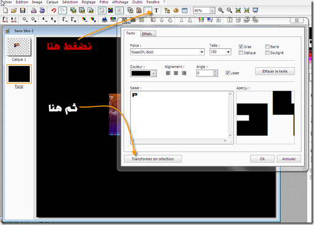The width and height of the screenshot is (314, 225).
Task: Increase contrast with half-circle plus icon
Action: 53,20
